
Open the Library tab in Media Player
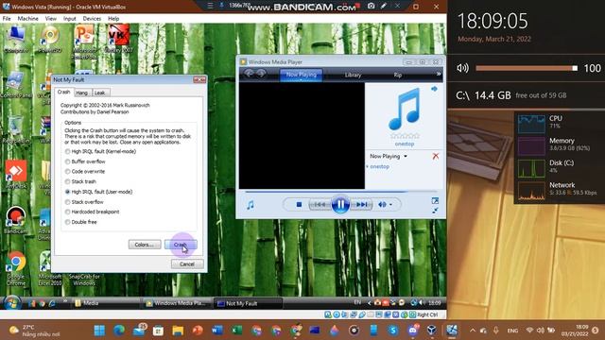(353, 75)
